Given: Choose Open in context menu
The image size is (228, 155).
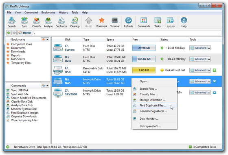Looking at the screenshot, I should 154,82.
